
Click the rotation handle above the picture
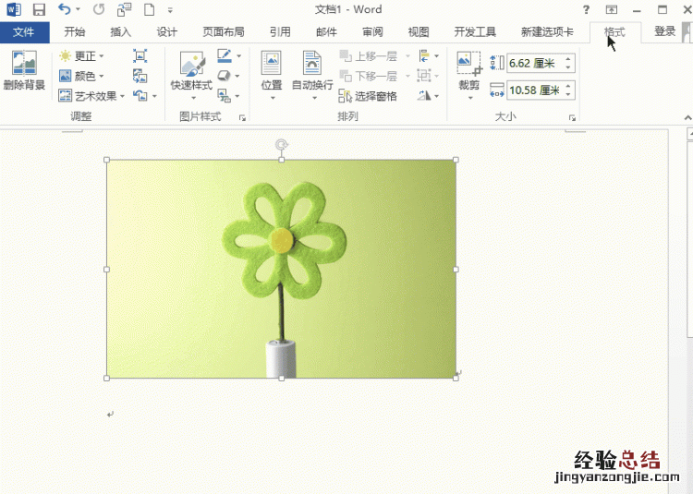[282, 144]
